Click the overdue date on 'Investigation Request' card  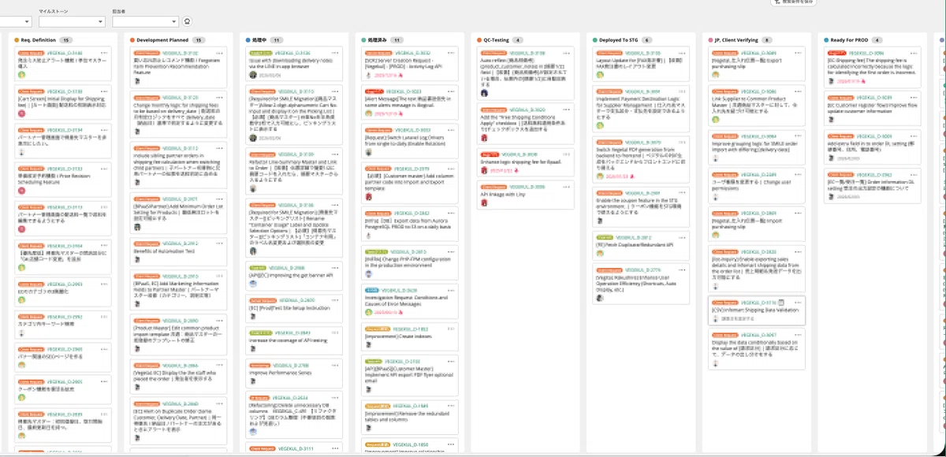click(x=388, y=313)
